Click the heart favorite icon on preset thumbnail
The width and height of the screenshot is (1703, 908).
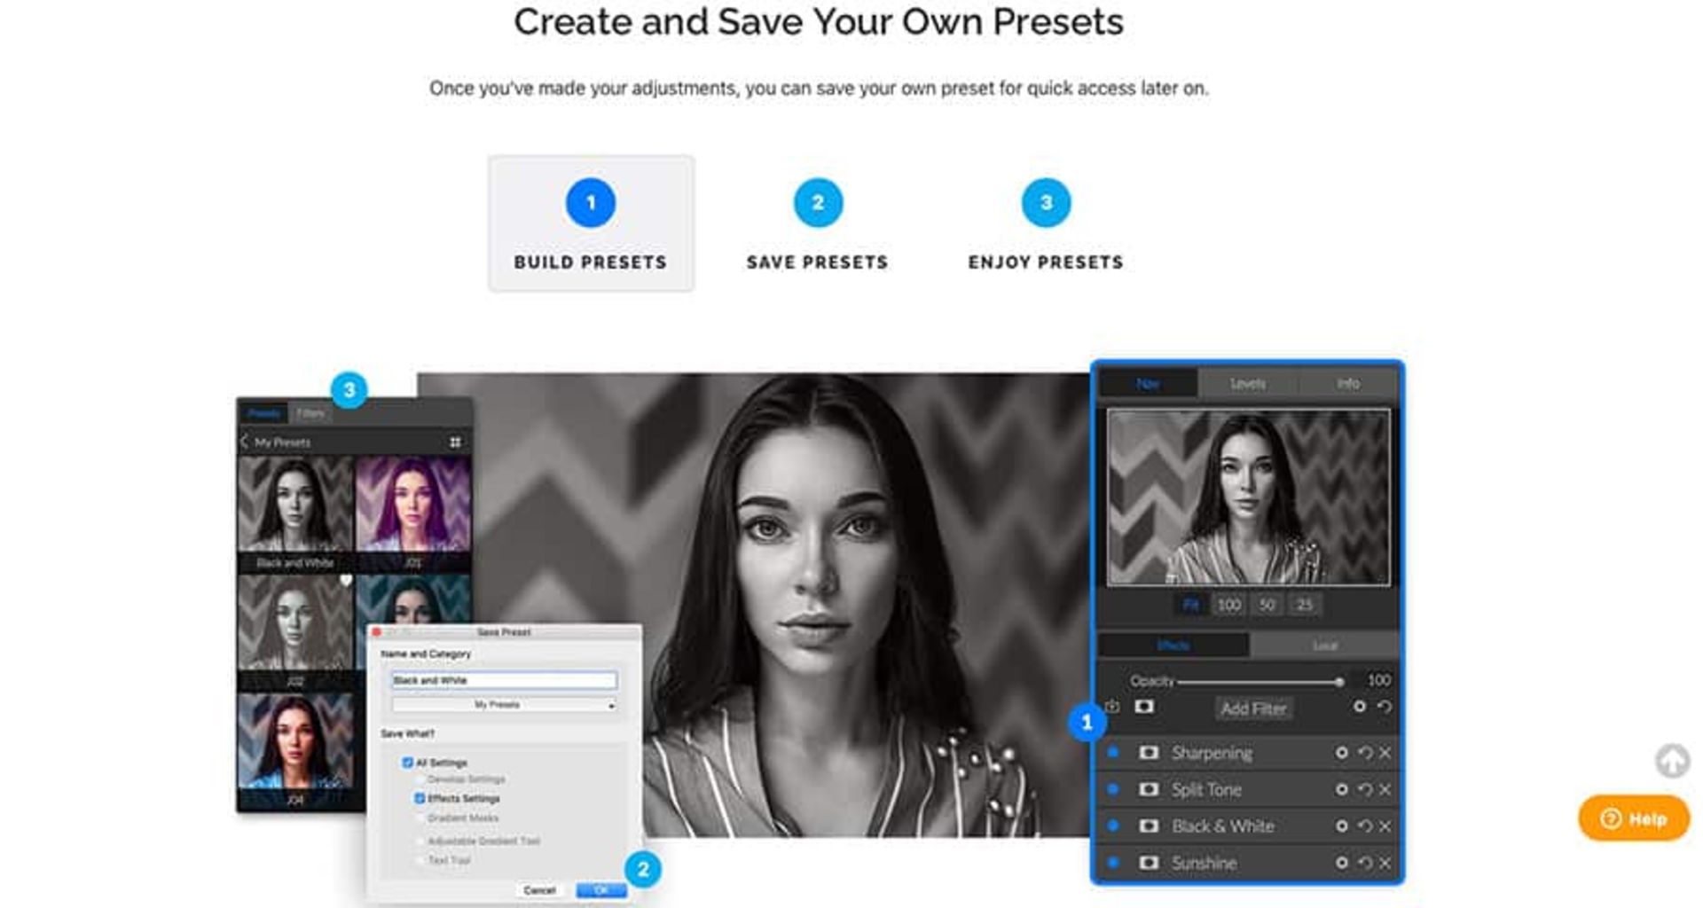point(346,581)
